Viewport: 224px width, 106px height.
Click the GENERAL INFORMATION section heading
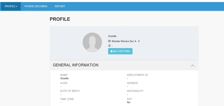tap(76, 65)
